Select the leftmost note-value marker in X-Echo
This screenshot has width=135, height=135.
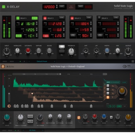(15, 106)
